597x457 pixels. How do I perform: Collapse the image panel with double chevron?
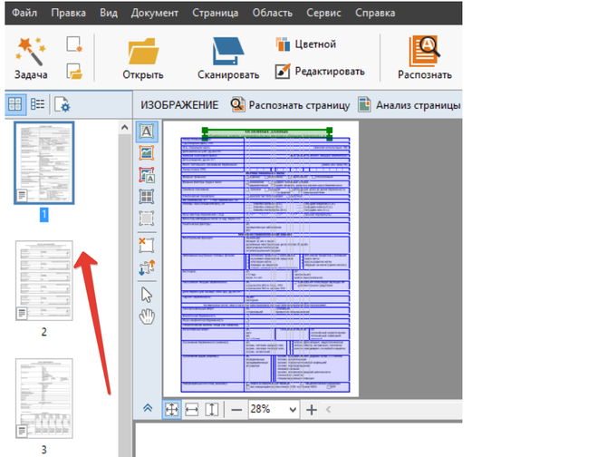tap(148, 409)
